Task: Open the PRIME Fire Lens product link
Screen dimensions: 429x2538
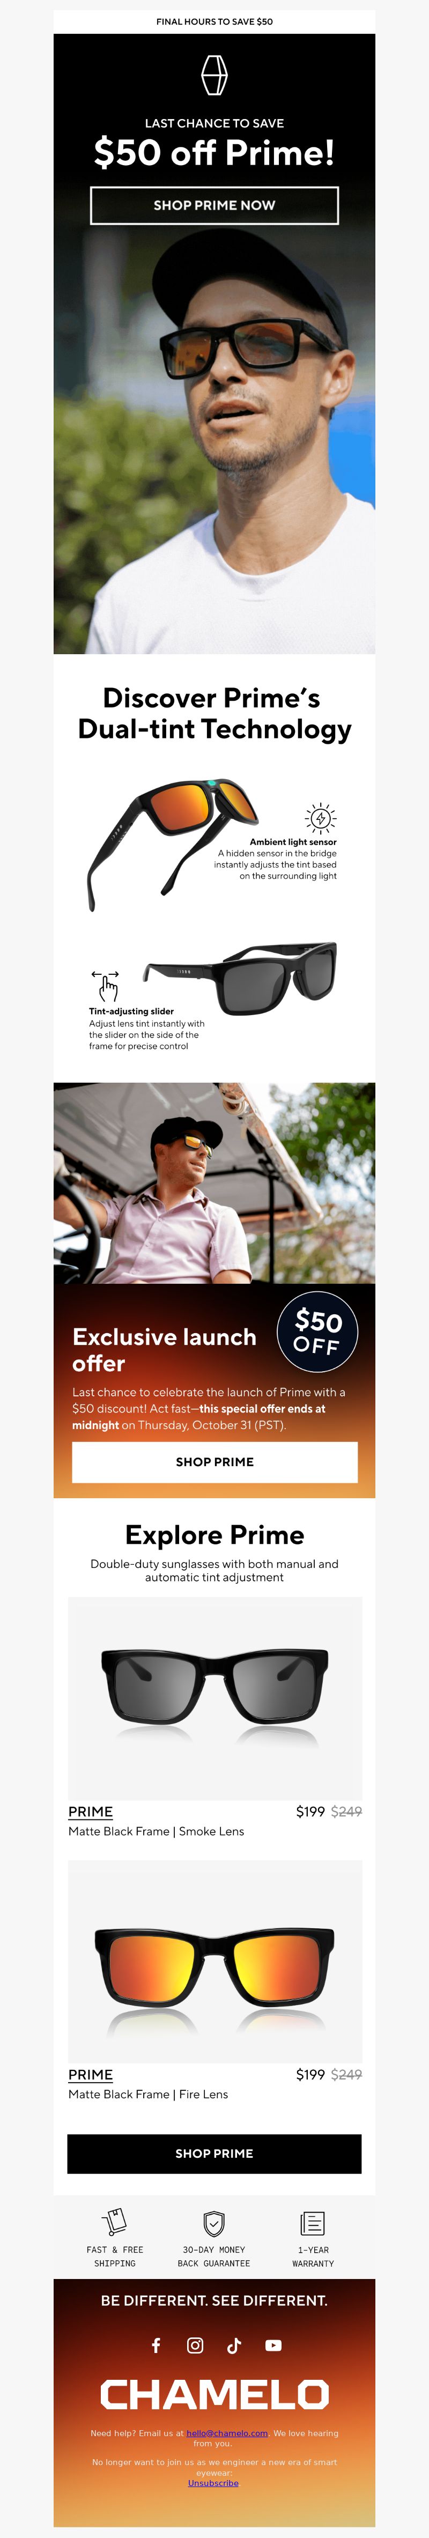Action: [91, 2074]
